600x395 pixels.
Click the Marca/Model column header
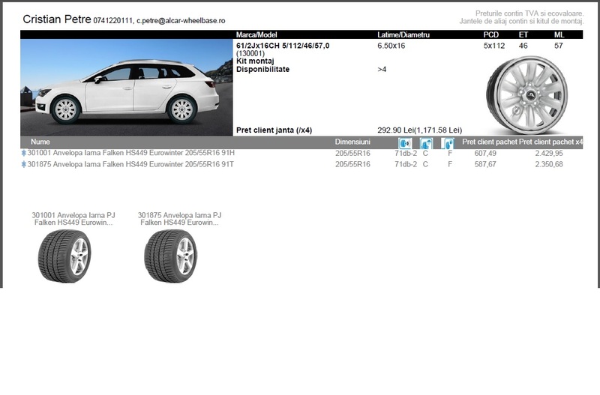point(256,34)
